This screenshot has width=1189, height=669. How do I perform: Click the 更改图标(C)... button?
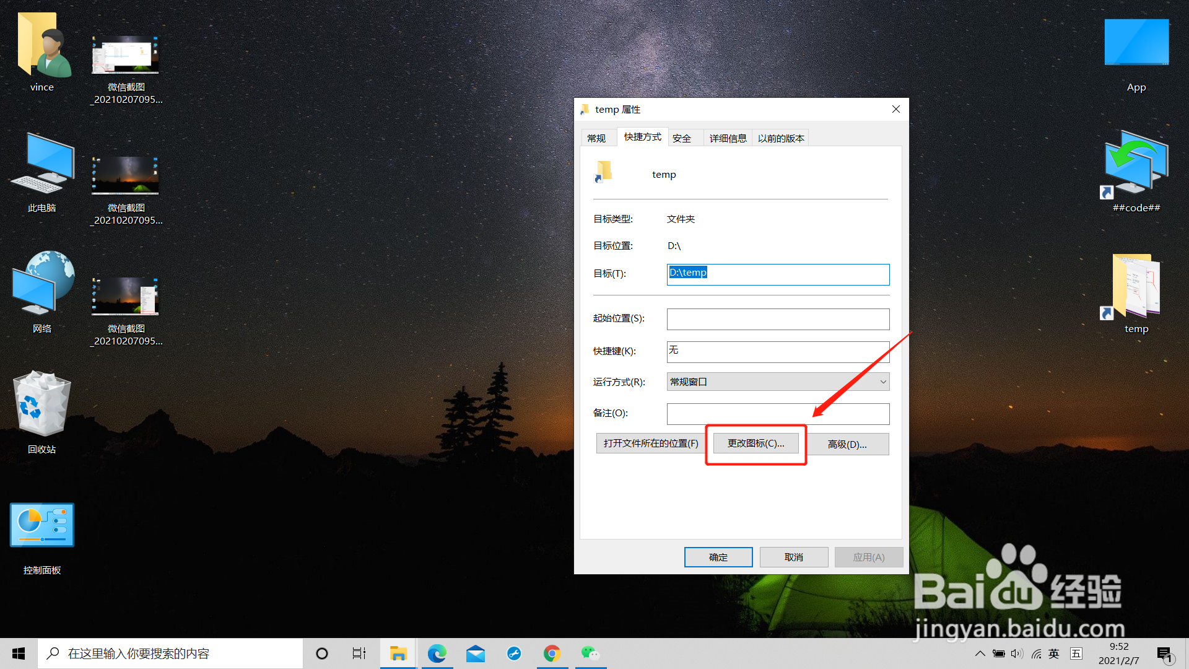pos(756,444)
